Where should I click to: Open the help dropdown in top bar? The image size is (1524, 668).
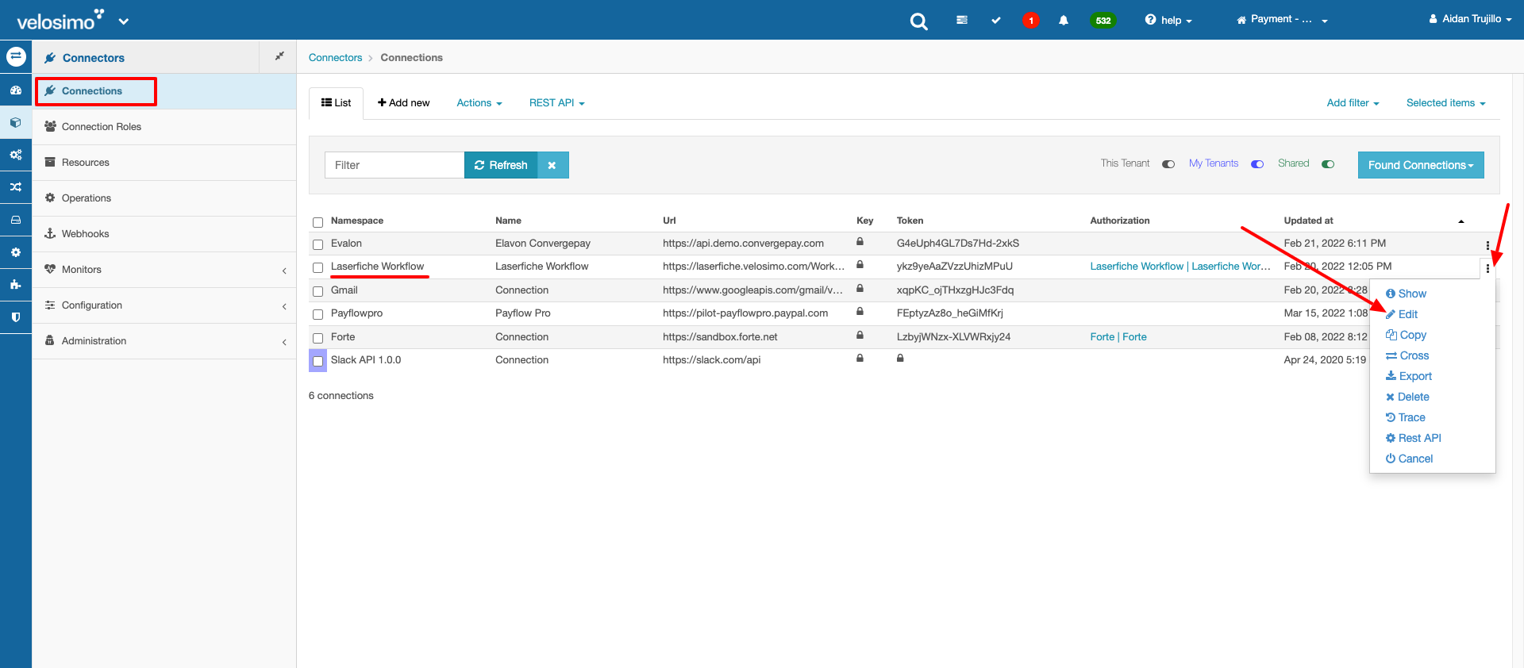point(1168,21)
